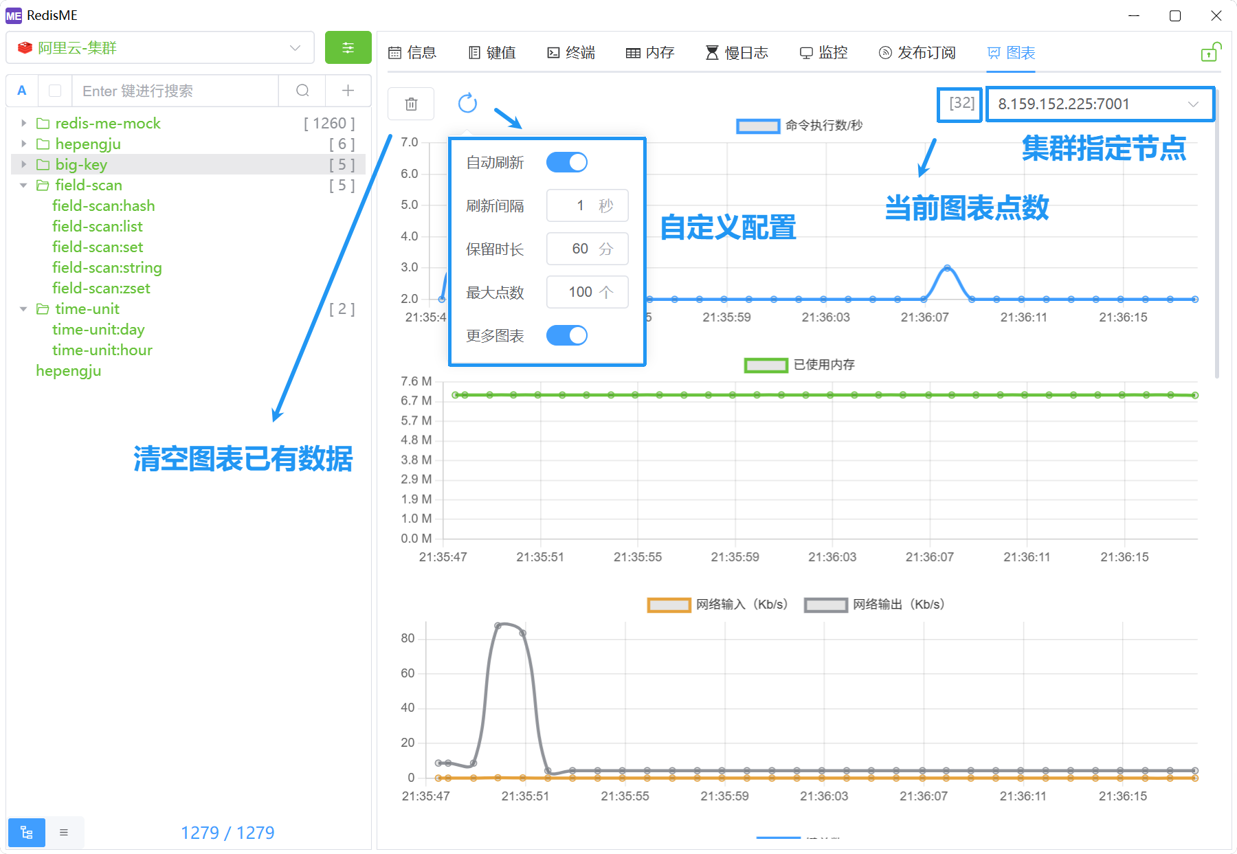Toggle the 已使用内存 green legend swatch
Screen dimensions: 1237x854
pos(766,365)
